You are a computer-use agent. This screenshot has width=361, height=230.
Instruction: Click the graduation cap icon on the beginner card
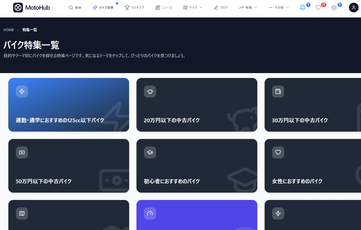pyautogui.click(x=150, y=153)
